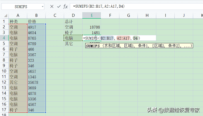Image resolution: width=203 pixels, height=116 pixels.
Task: Select column D header
Action: tap(73, 16)
